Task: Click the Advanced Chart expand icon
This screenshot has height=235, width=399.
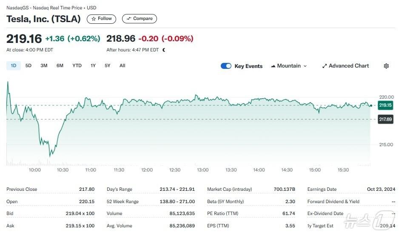Action: [325, 66]
